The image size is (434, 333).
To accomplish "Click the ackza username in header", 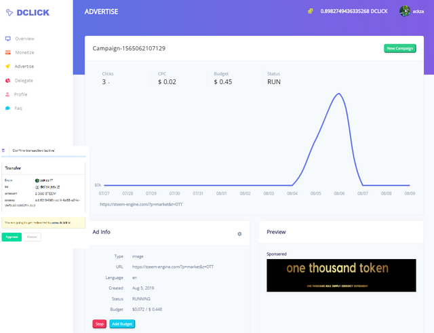I will [418, 12].
